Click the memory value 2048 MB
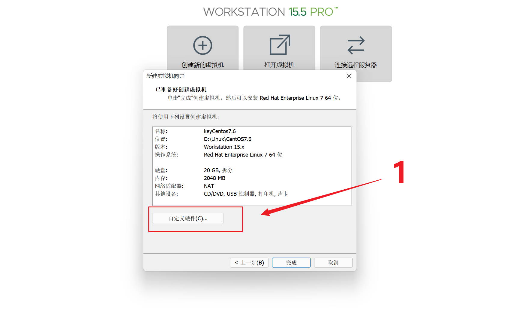 tap(215, 178)
